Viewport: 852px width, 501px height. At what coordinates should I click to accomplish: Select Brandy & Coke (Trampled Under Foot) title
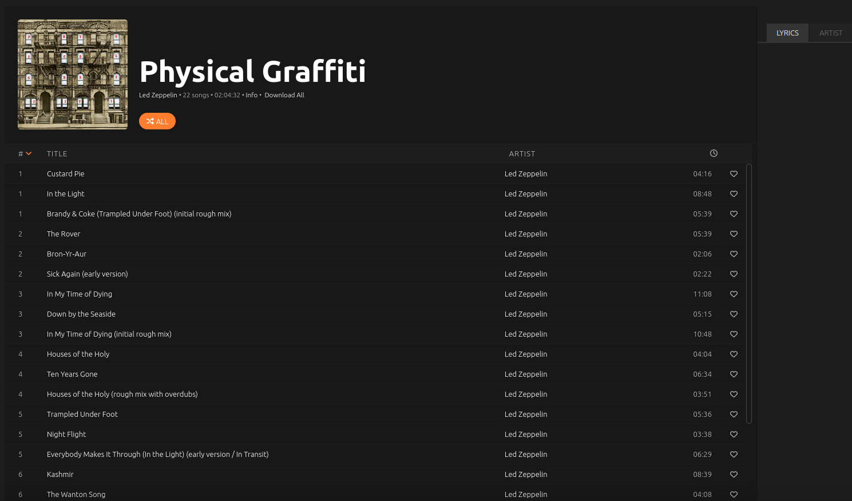pos(139,214)
